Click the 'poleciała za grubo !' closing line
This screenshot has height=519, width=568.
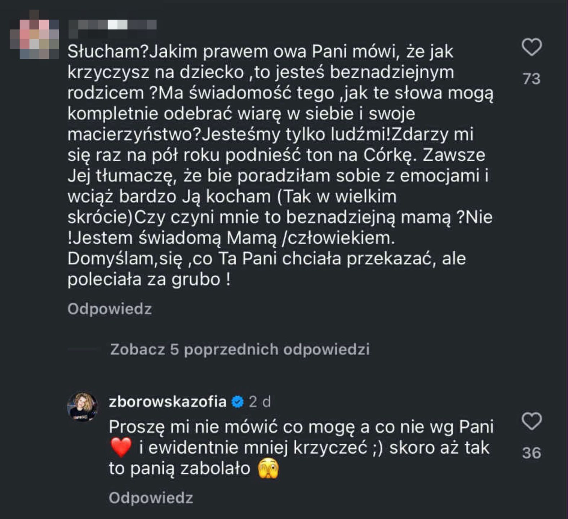(x=149, y=280)
